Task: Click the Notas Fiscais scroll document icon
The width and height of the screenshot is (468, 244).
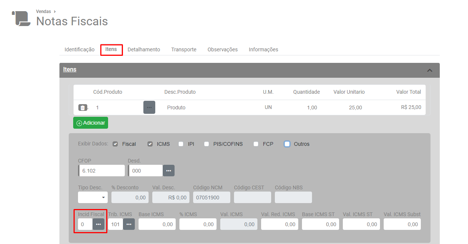Action: click(x=21, y=18)
